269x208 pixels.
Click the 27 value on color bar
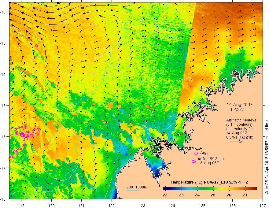tap(245, 195)
